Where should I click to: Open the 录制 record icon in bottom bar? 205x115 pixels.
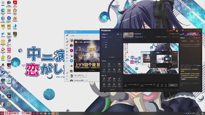coord(162,85)
